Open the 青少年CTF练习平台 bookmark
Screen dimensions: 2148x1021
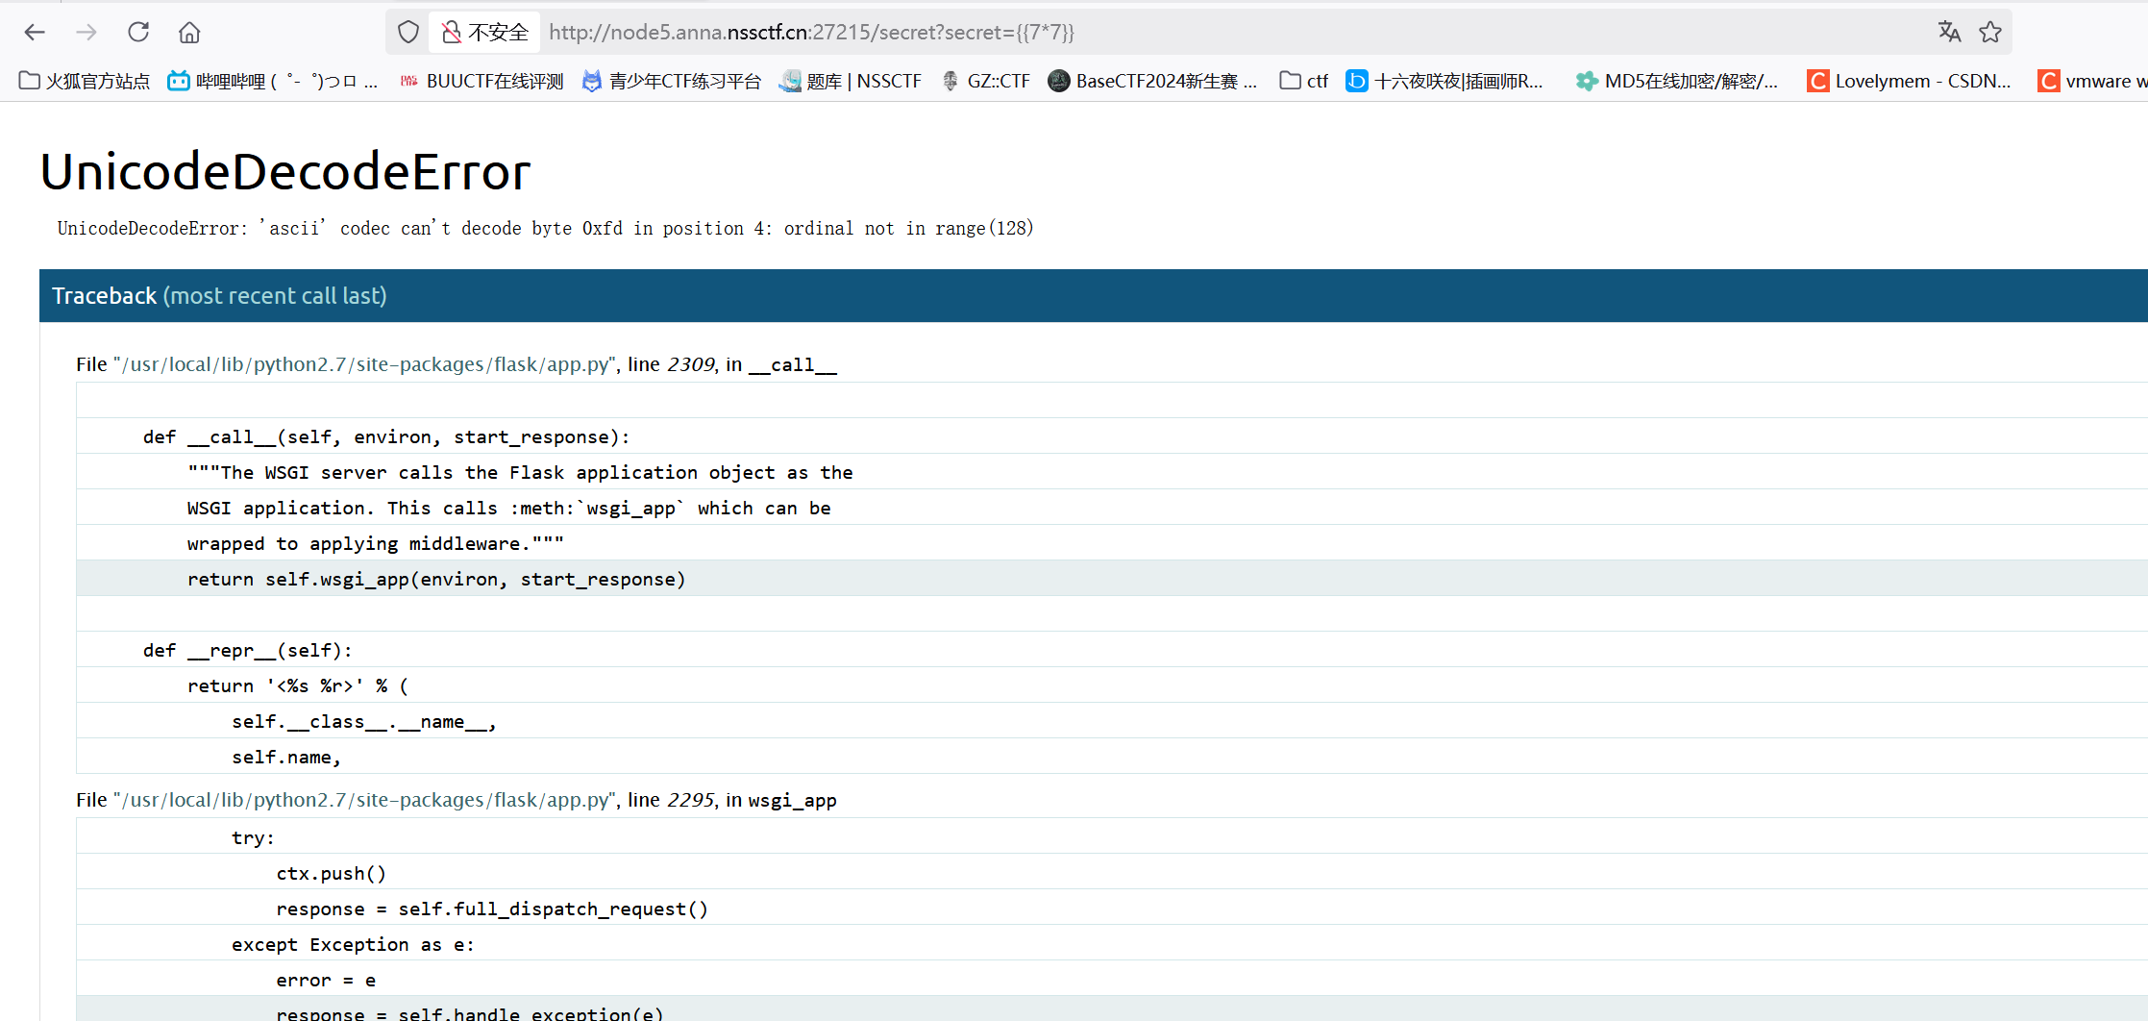pyautogui.click(x=672, y=81)
